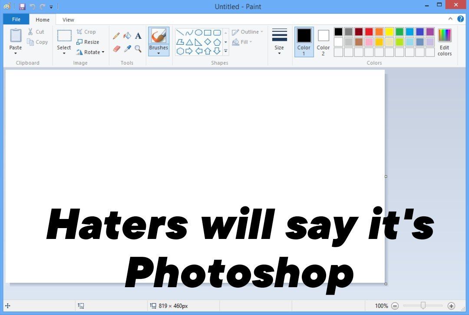Select the Fill with color bucket tool
This screenshot has height=315, width=469.
click(127, 36)
